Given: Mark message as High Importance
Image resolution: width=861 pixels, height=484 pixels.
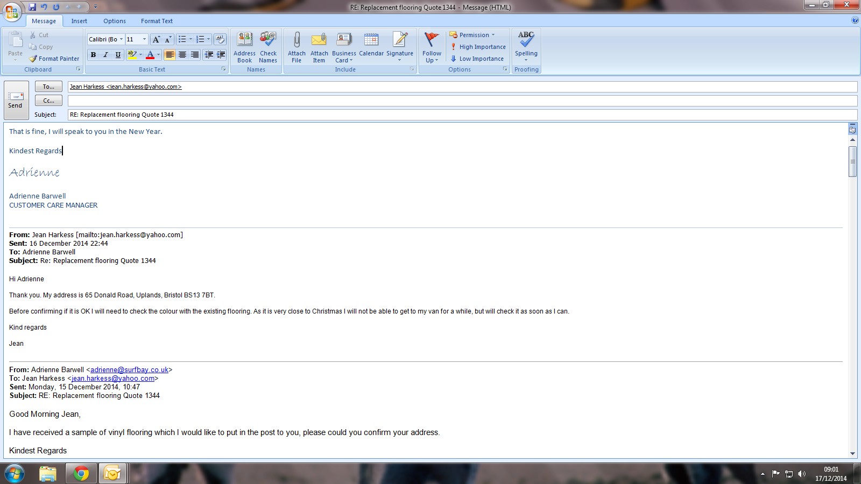Looking at the screenshot, I should tap(478, 47).
